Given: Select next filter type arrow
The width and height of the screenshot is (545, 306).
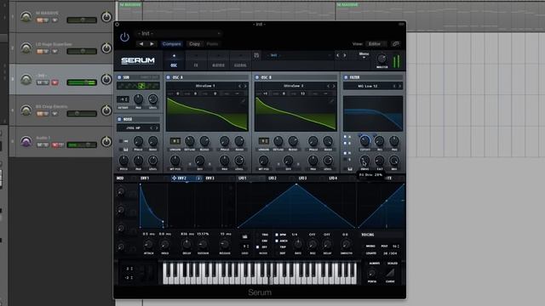Looking at the screenshot, I should click(399, 86).
